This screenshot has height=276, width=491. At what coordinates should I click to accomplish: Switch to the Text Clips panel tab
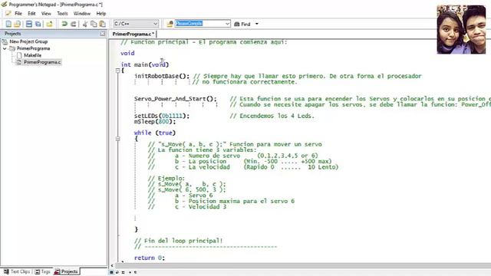17,271
